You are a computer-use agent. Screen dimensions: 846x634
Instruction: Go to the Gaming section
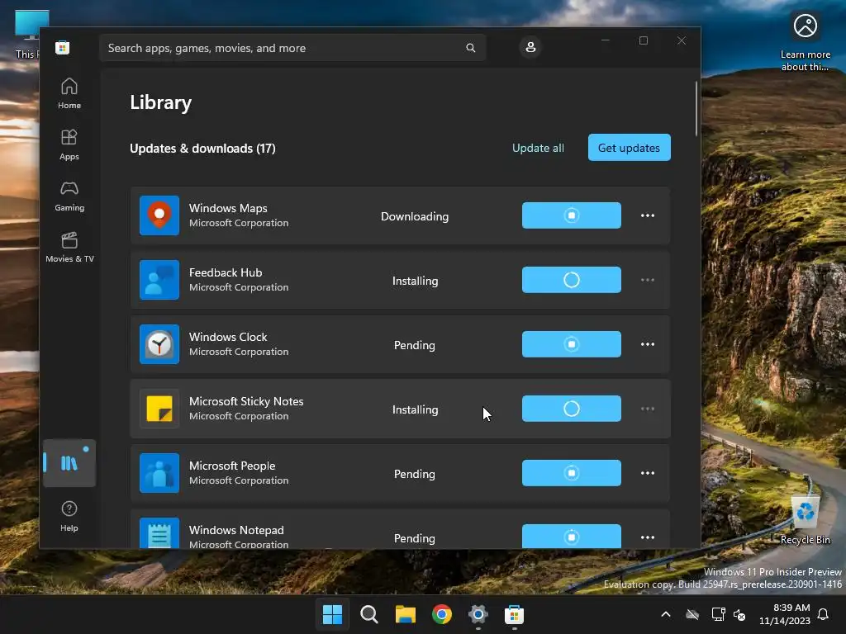69,196
